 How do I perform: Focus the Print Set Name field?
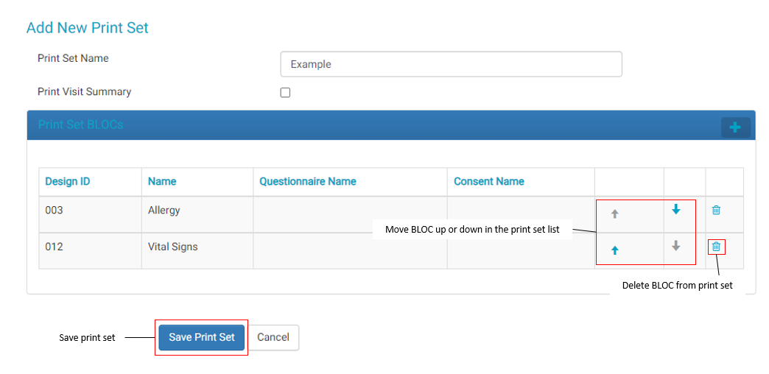point(451,64)
